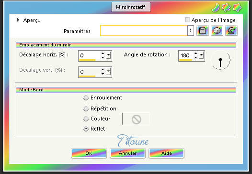The height and width of the screenshot is (174, 252).
Task: Click the randomize parameters dice icon
Action: (x=217, y=31)
